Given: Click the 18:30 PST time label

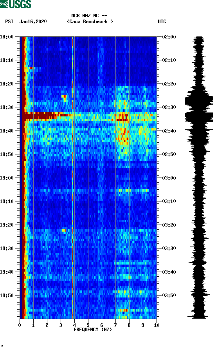Looking at the screenshot, I should point(7,107).
